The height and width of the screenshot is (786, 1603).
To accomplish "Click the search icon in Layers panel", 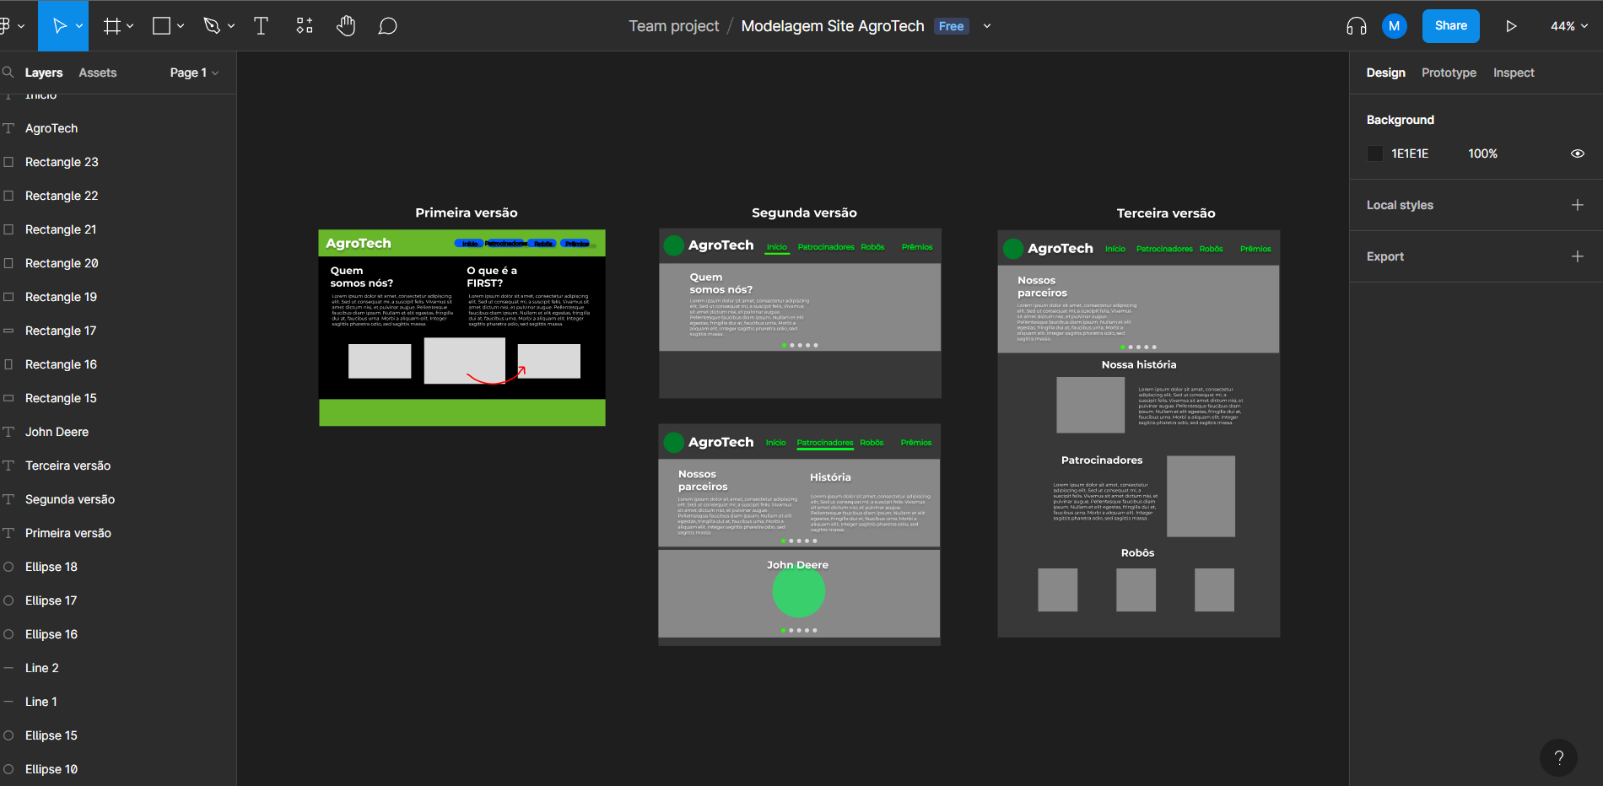I will pyautogui.click(x=8, y=73).
